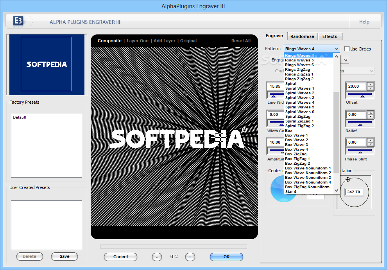Click the Offset slider
This screenshot has width=387, height=270.
click(x=360, y=95)
